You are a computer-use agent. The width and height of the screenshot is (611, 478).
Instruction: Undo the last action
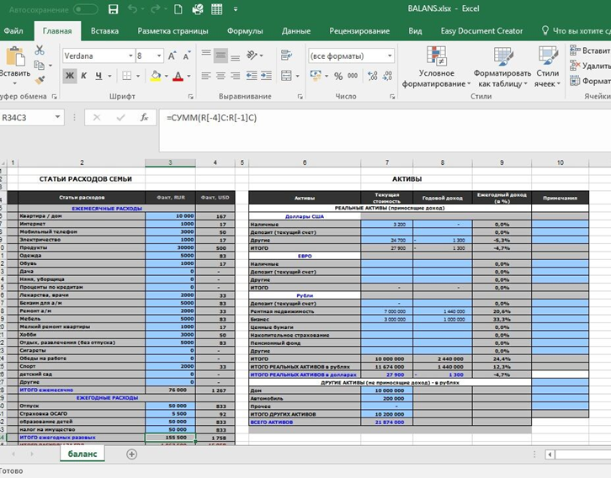point(133,9)
